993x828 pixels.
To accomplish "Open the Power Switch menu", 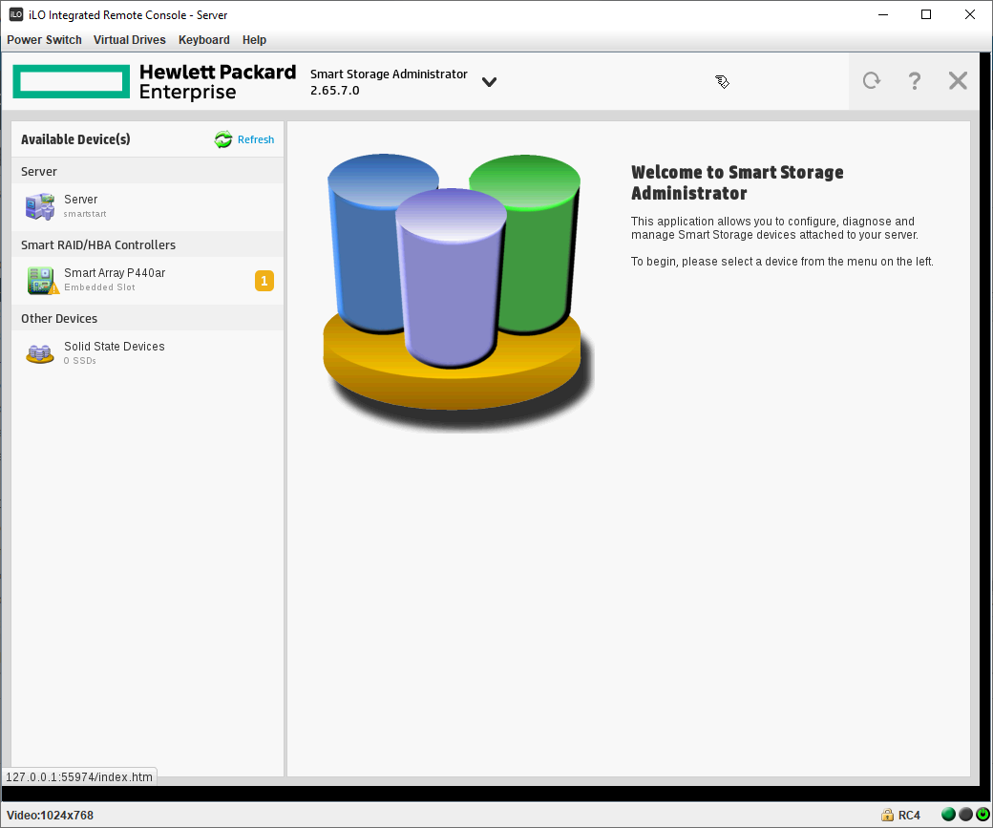I will 44,40.
